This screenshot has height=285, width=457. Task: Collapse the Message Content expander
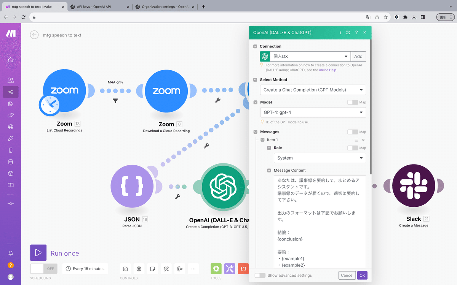tap(269, 170)
